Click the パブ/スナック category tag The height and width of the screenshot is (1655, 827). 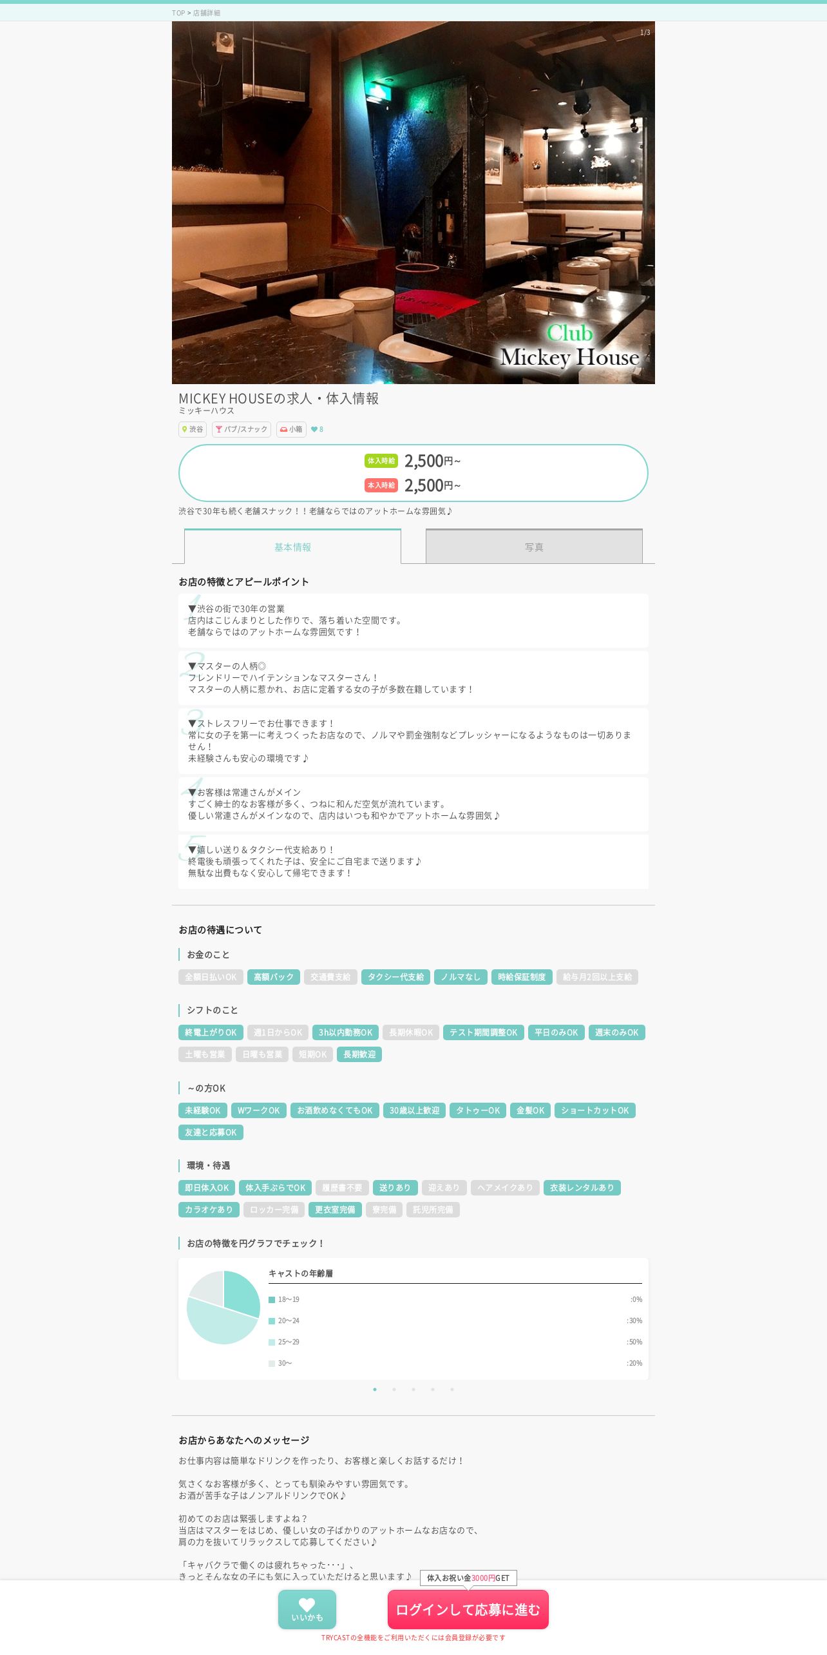point(242,429)
